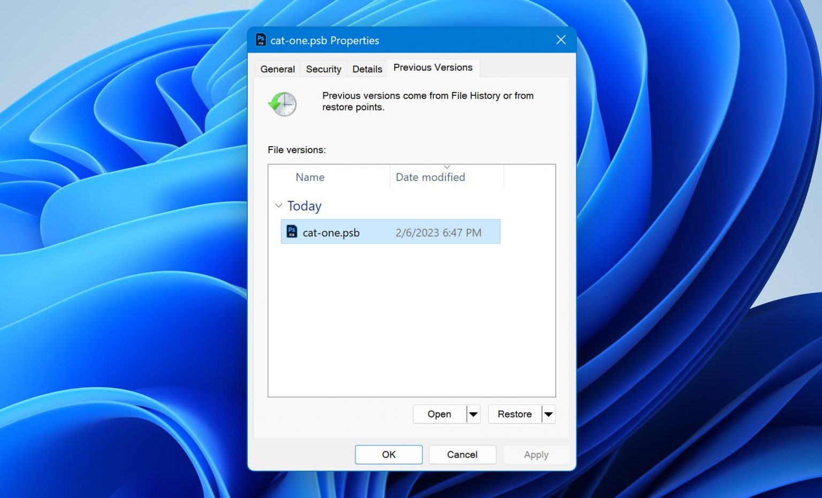The image size is (822, 498).
Task: Click the Open button
Action: click(439, 414)
